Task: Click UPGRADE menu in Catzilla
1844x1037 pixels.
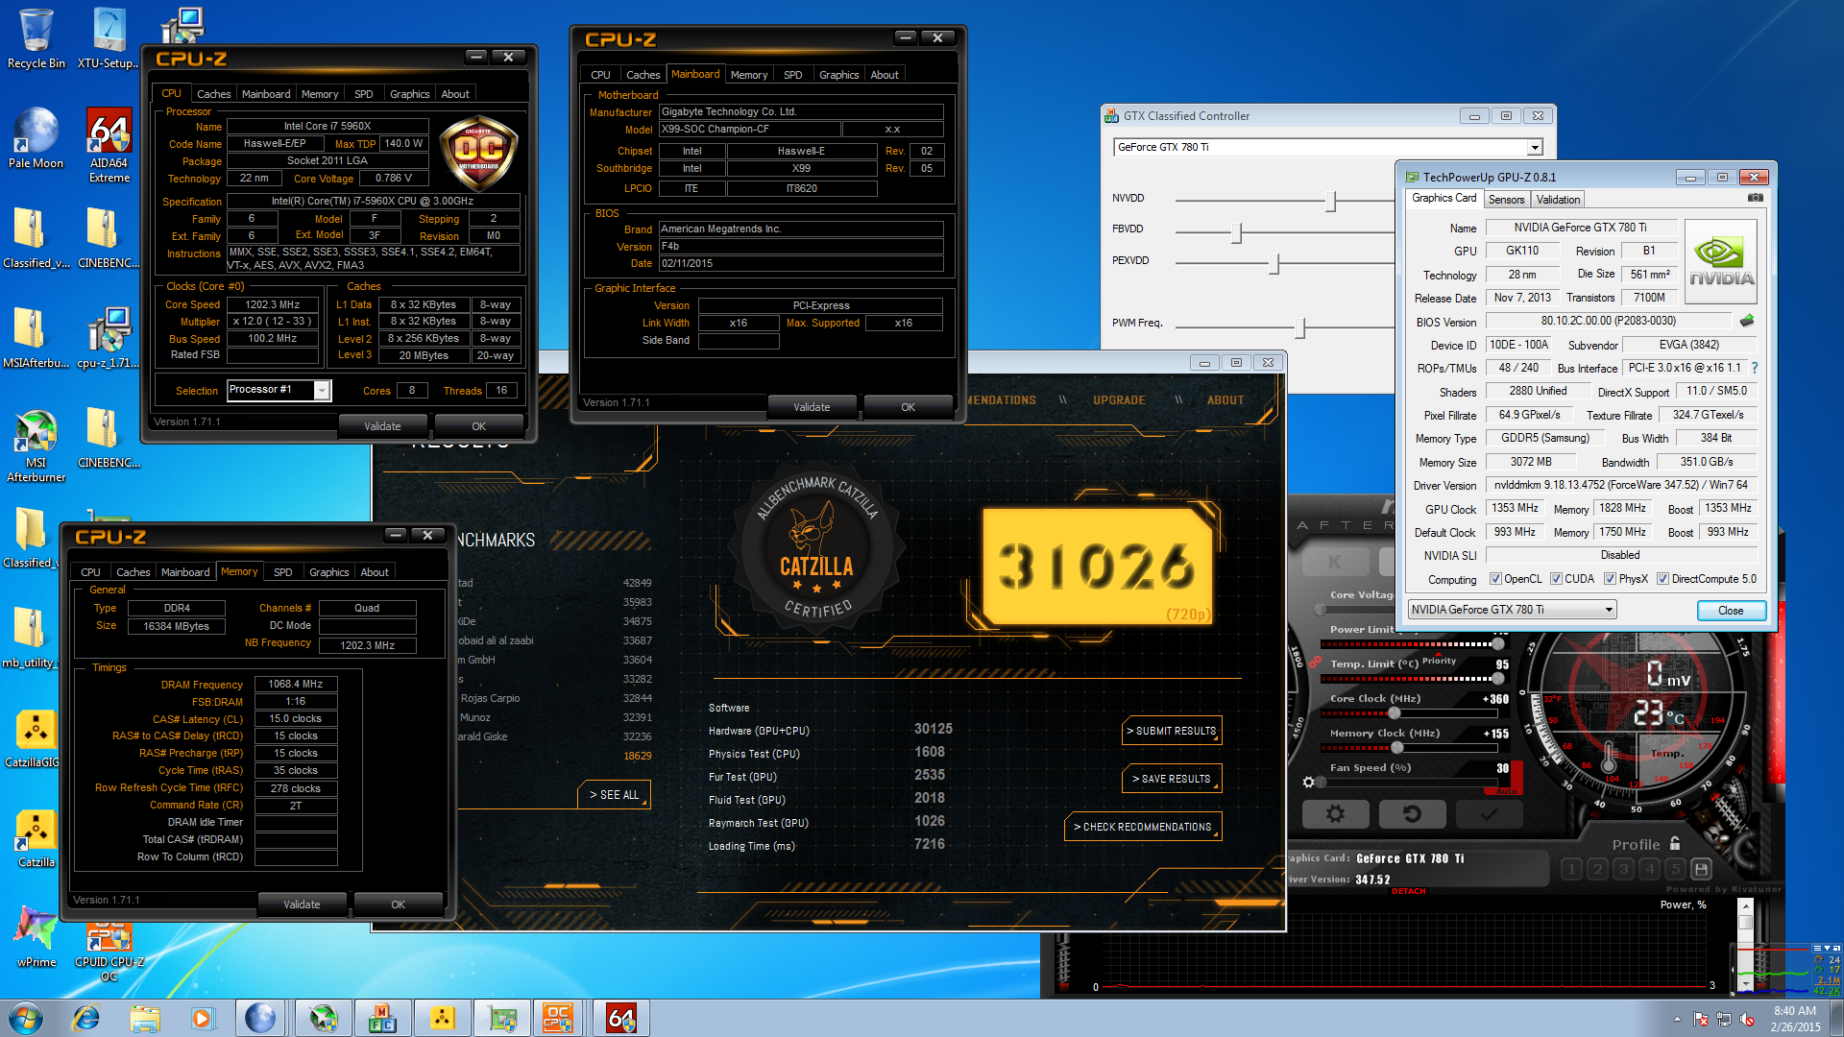Action: coord(1119,400)
